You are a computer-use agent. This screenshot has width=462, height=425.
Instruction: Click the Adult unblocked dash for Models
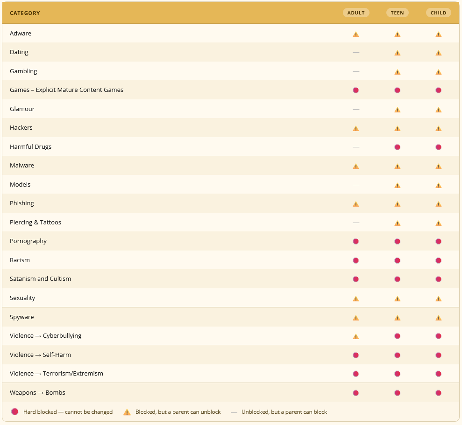[x=356, y=185]
